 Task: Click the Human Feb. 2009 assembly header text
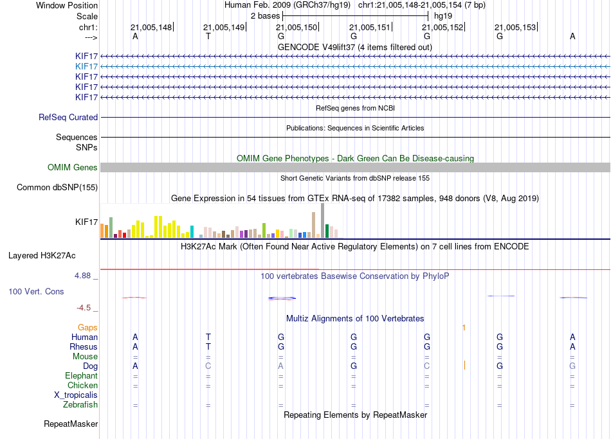[x=287, y=5]
